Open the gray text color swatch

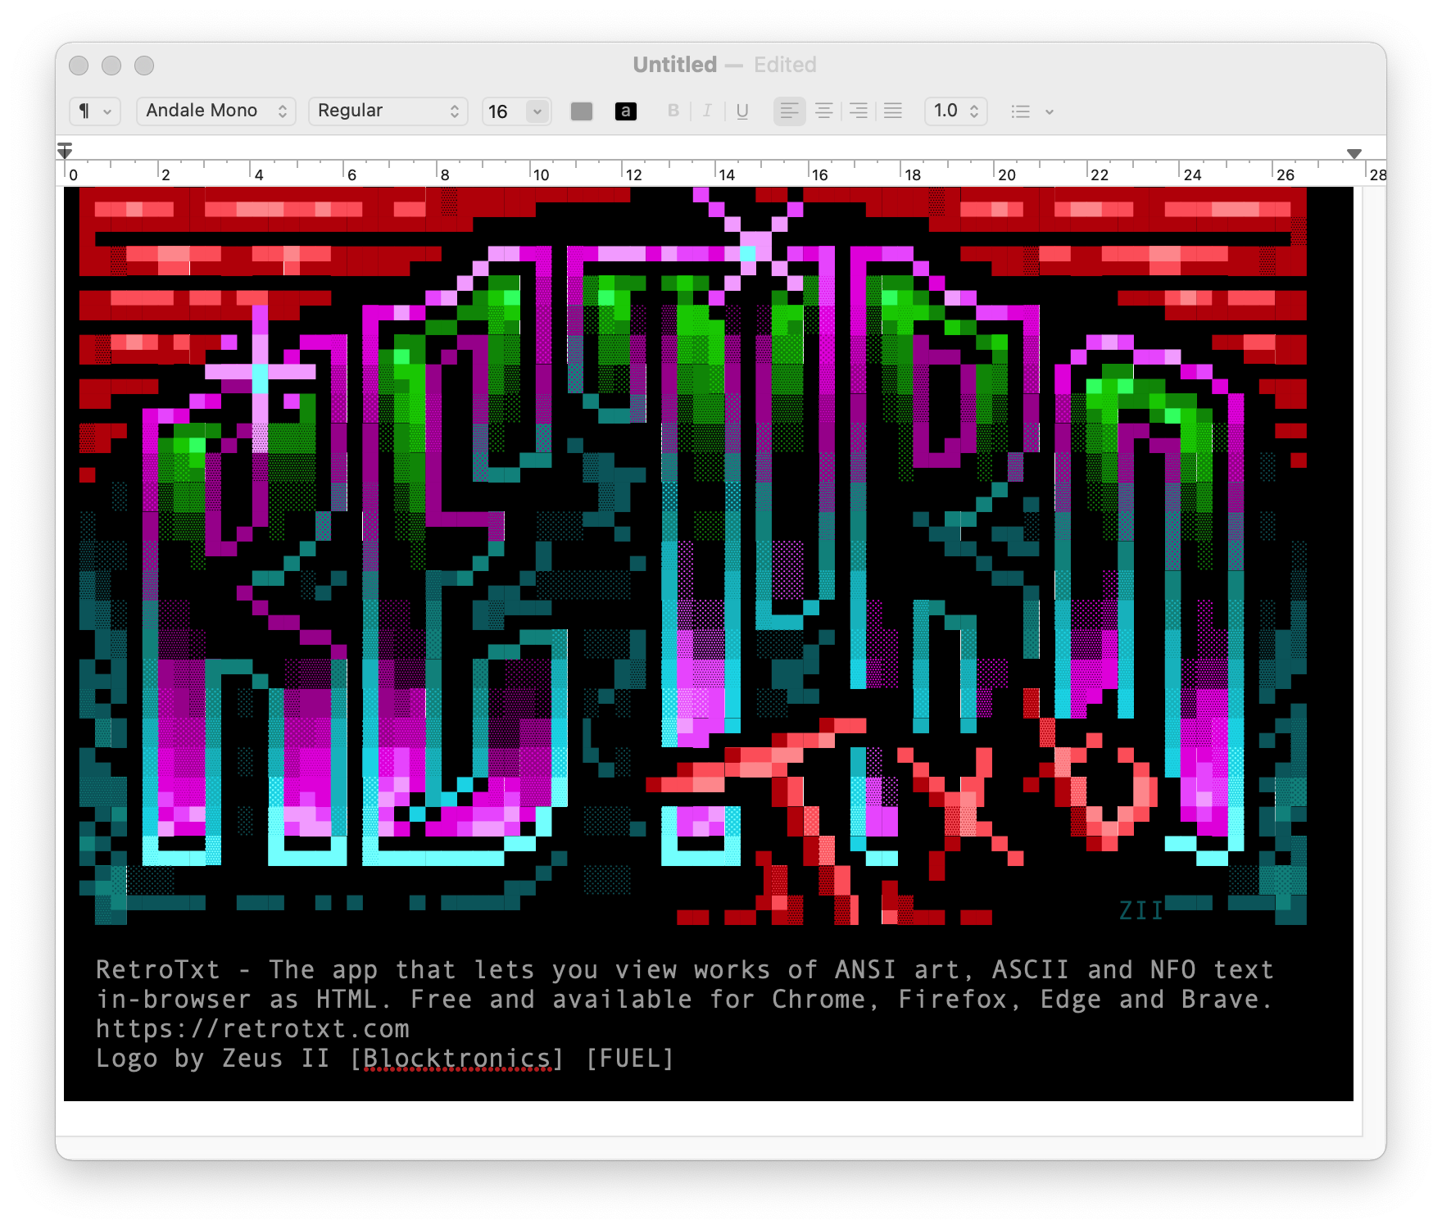(x=582, y=111)
